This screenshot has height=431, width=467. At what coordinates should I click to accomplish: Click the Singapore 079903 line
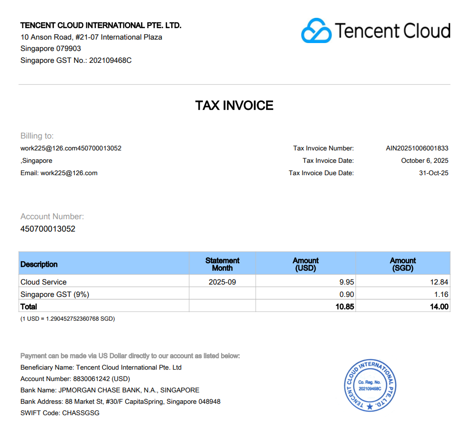pyautogui.click(x=50, y=48)
